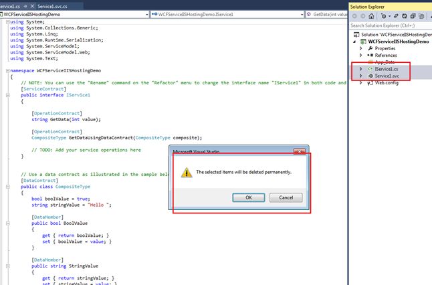Expand the Web.config node

pos(360,83)
